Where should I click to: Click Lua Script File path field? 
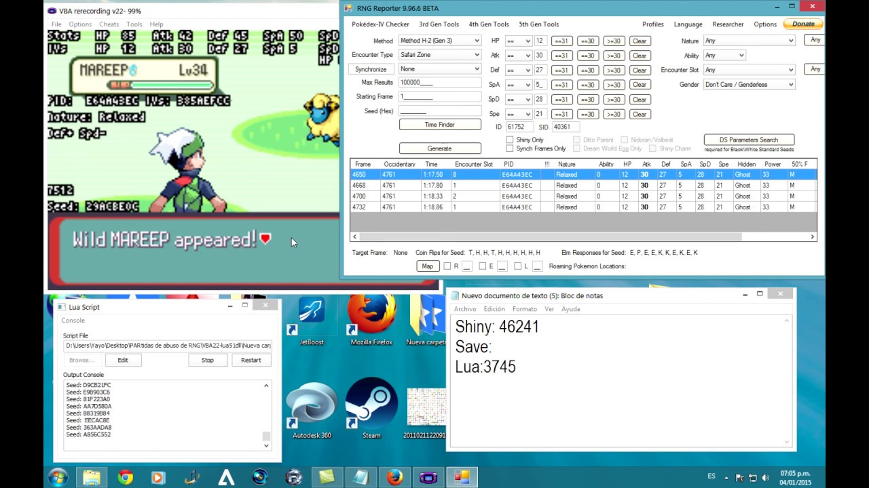point(168,346)
